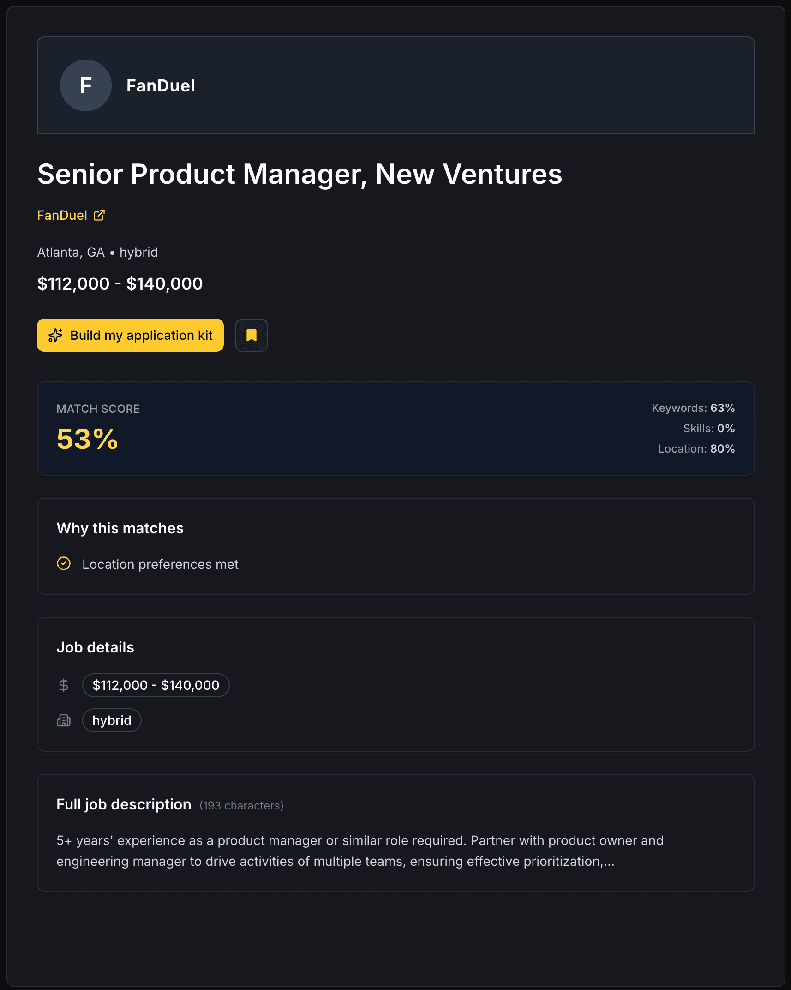The image size is (791, 990).
Task: Click the Atlanta, GA hybrid location text
Action: (97, 252)
